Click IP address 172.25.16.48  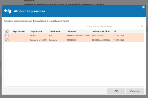(x=119, y=36)
